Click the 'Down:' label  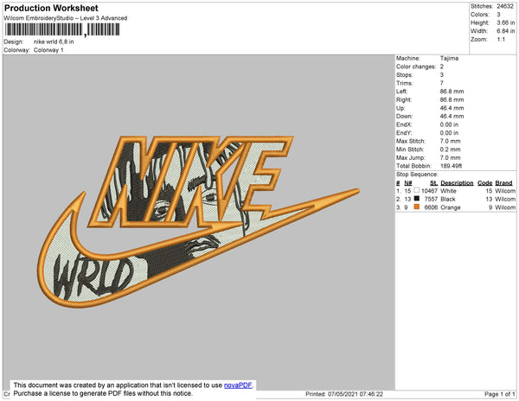(405, 117)
